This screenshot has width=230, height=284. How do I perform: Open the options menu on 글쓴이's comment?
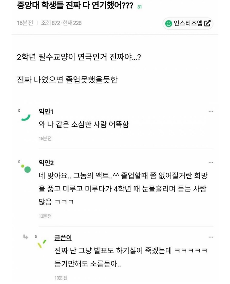(x=211, y=237)
